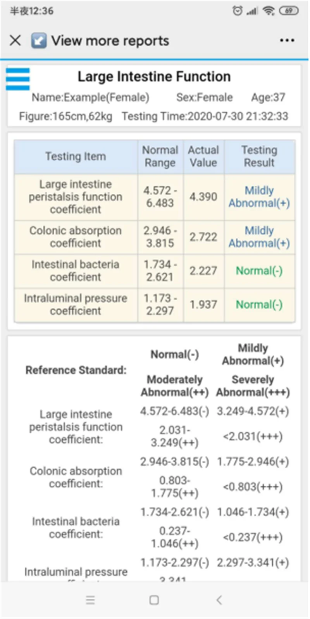The height and width of the screenshot is (619, 310).
Task: Tap the blue report app icon
Action: click(39, 40)
